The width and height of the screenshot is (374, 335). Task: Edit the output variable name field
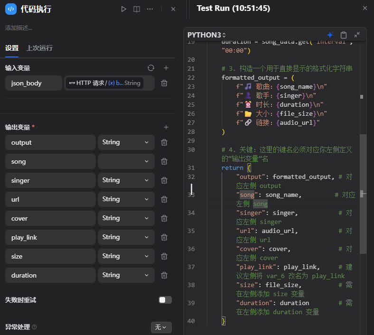[51, 142]
